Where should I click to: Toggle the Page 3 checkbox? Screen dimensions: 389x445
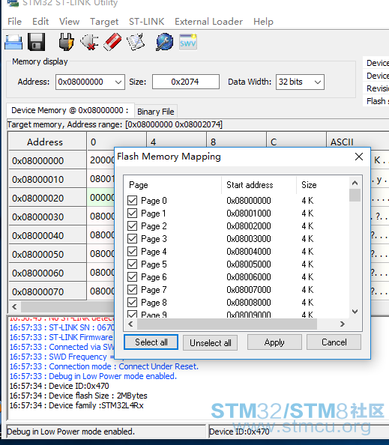pyautogui.click(x=133, y=239)
